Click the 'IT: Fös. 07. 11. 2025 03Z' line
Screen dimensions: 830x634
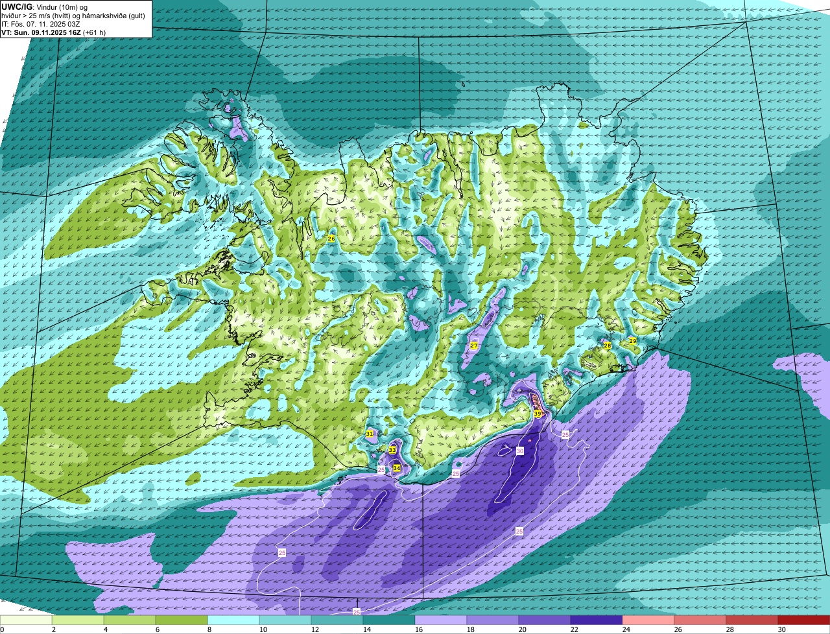pyautogui.click(x=41, y=24)
